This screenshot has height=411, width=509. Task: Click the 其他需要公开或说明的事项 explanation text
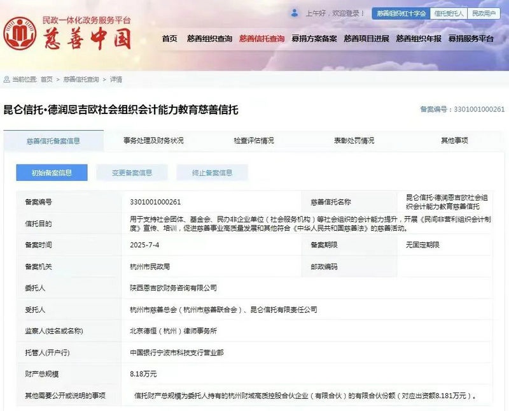tap(305, 396)
